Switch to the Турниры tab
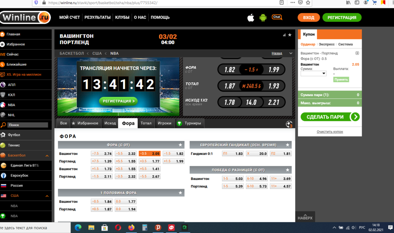Screen dimensions: 394x233 pos(189,123)
